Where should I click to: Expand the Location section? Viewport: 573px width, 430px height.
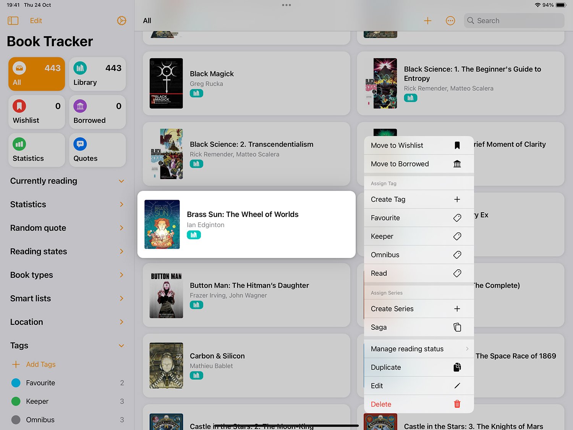point(121,322)
